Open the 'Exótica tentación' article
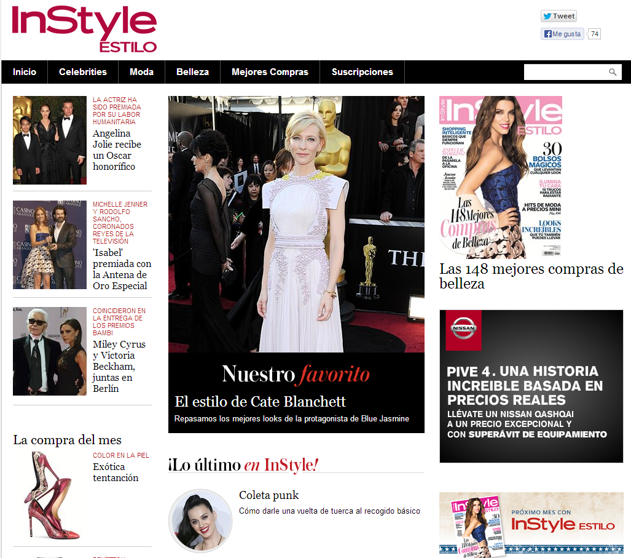 pyautogui.click(x=116, y=472)
